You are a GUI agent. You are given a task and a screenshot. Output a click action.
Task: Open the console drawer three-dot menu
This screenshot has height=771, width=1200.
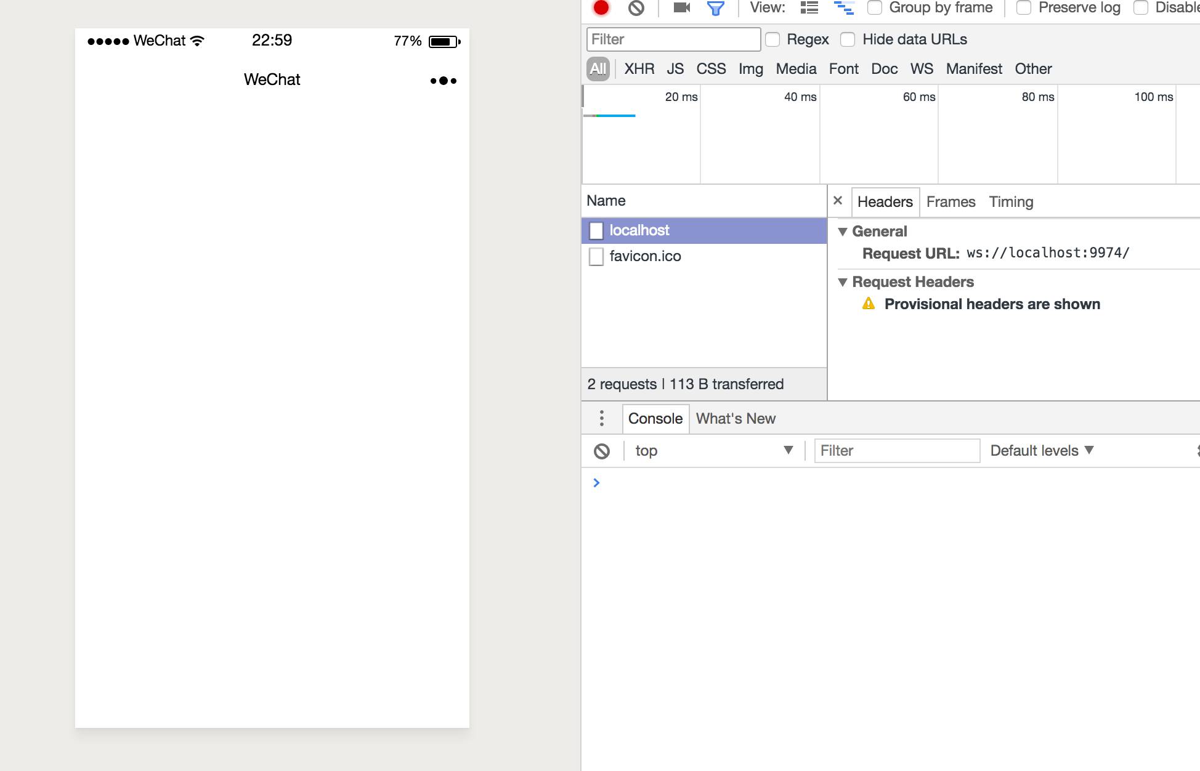click(602, 418)
